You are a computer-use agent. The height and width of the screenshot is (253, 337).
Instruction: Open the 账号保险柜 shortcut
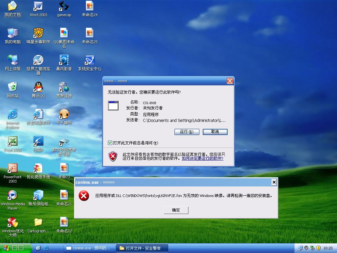coord(38,198)
